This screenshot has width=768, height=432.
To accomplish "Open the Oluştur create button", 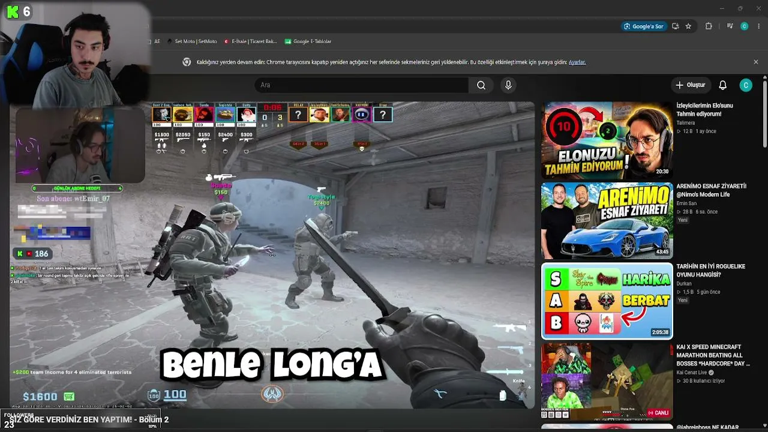I will click(x=691, y=85).
